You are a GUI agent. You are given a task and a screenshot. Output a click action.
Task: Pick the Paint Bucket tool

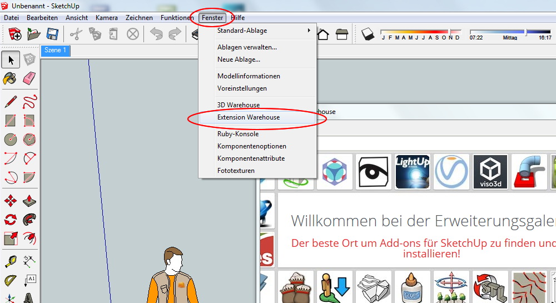11,79
